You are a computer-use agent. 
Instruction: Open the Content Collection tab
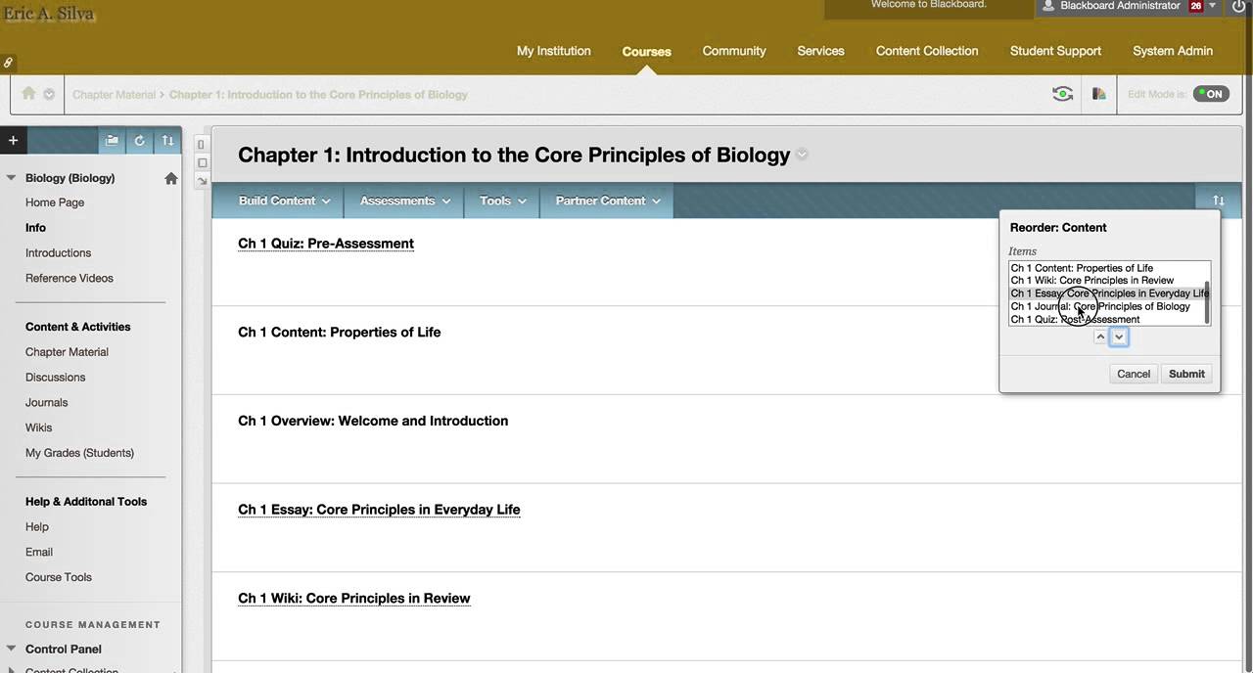click(926, 51)
